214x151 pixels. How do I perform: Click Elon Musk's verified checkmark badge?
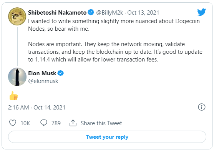coord(60,73)
